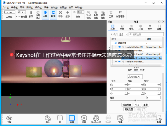Activate the 移动工具 move tool button

135,77
